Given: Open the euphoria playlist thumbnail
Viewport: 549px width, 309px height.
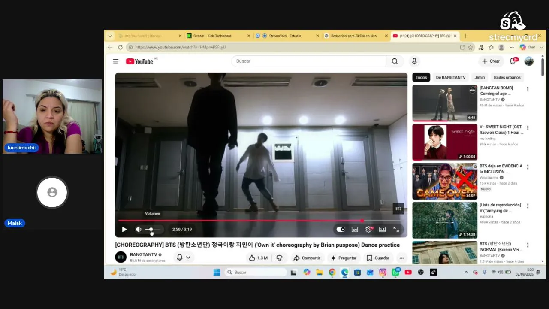Looking at the screenshot, I should click(445, 220).
